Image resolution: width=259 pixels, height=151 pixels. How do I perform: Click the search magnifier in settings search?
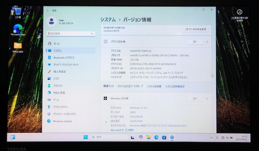92,34
